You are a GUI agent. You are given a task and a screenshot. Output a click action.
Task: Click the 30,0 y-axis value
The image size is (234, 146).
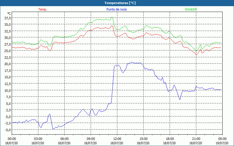[x=8, y=38]
